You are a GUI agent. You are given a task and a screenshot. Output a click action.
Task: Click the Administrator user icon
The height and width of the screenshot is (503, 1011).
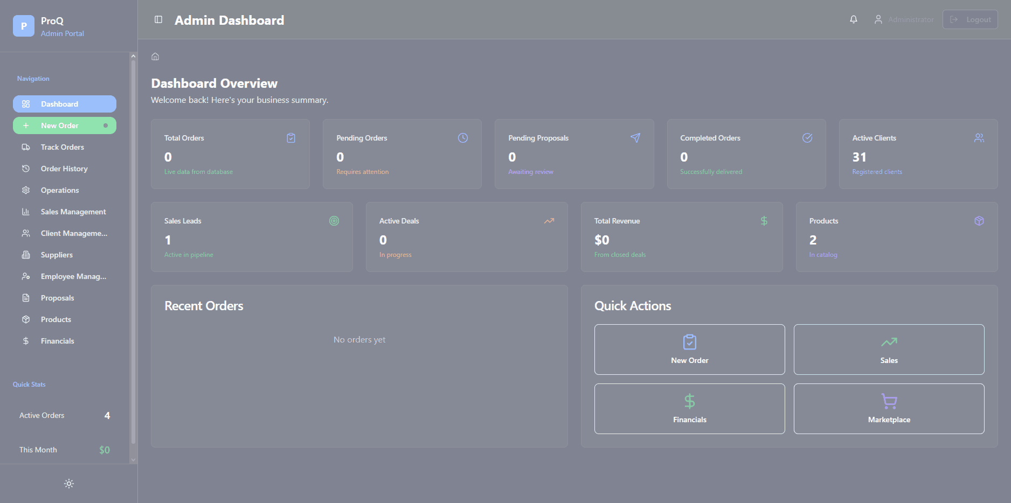click(878, 19)
